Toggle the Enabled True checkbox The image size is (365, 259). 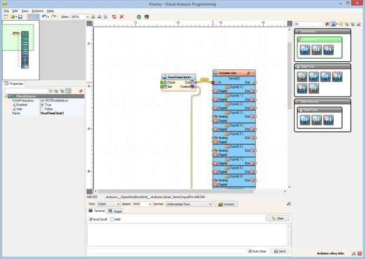42,105
